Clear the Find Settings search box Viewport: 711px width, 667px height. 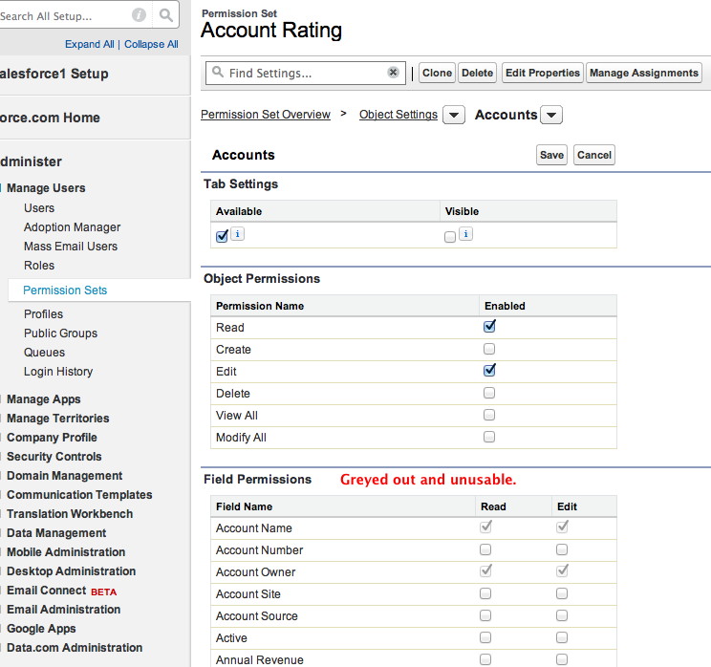click(393, 73)
